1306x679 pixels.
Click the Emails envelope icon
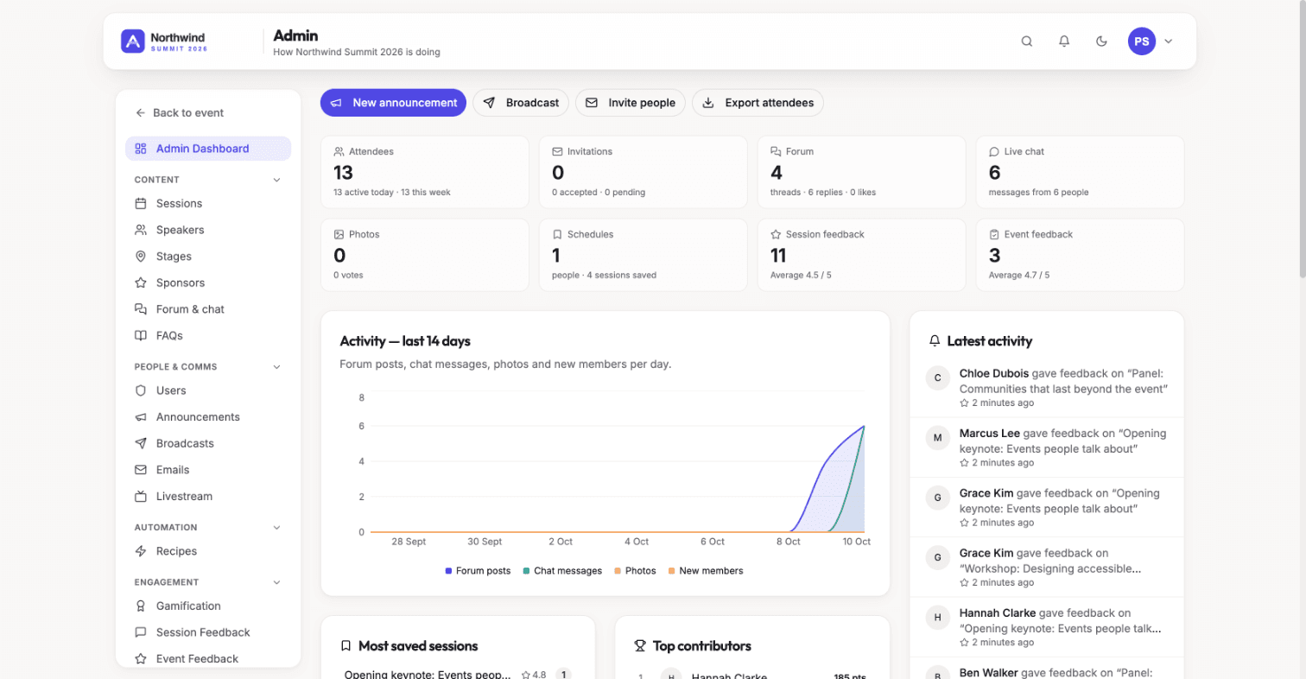click(x=141, y=470)
